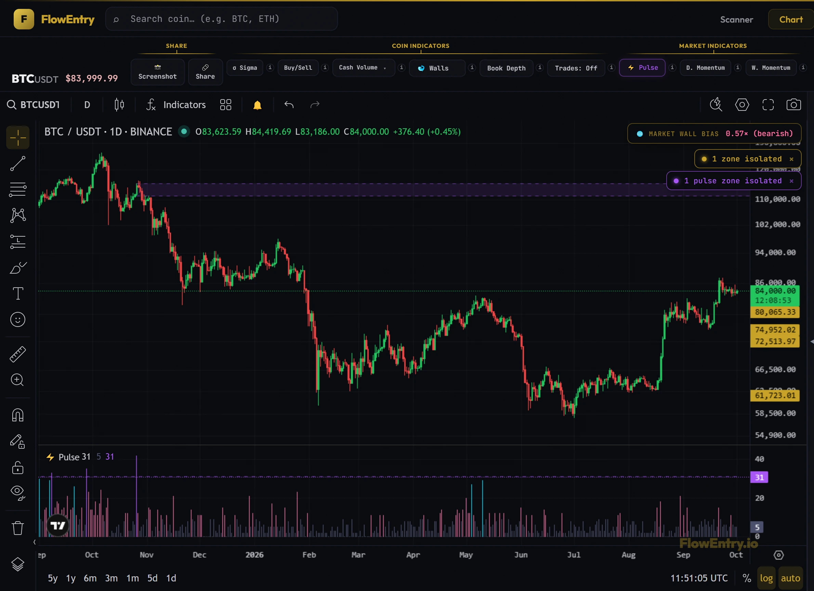The height and width of the screenshot is (591, 814).
Task: Toggle stay in drawing mode
Action: [x=17, y=441]
